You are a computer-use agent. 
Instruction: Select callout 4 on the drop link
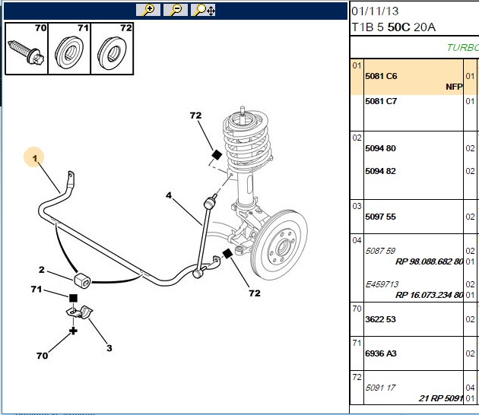point(169,195)
